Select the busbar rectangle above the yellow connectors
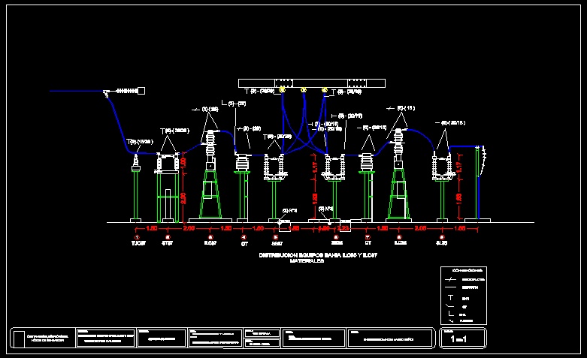This screenshot has width=587, height=358. [x=312, y=83]
